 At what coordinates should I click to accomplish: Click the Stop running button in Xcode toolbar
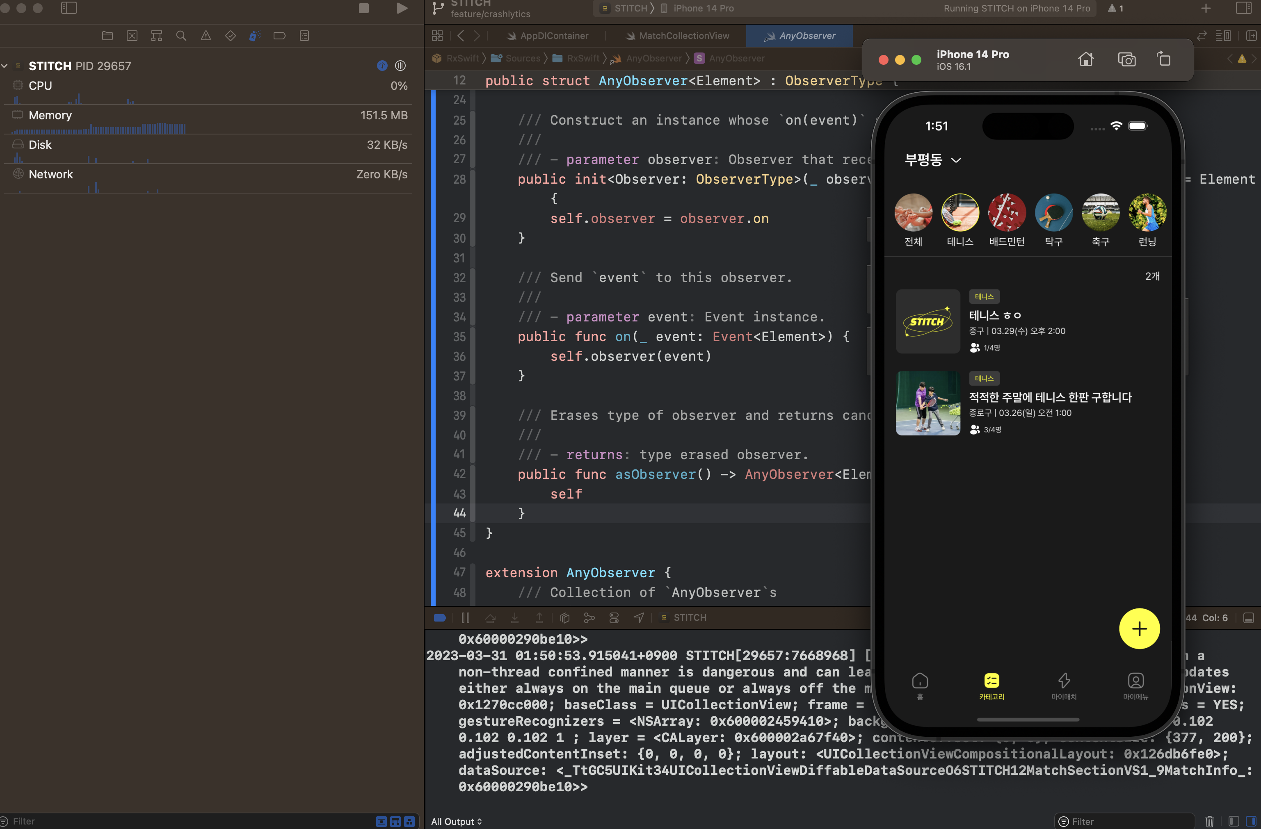coord(363,8)
